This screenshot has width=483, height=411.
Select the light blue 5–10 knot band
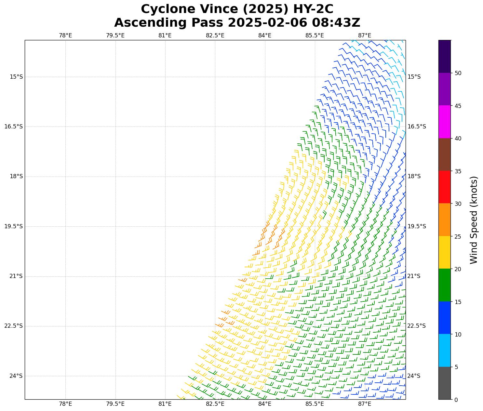coord(444,350)
